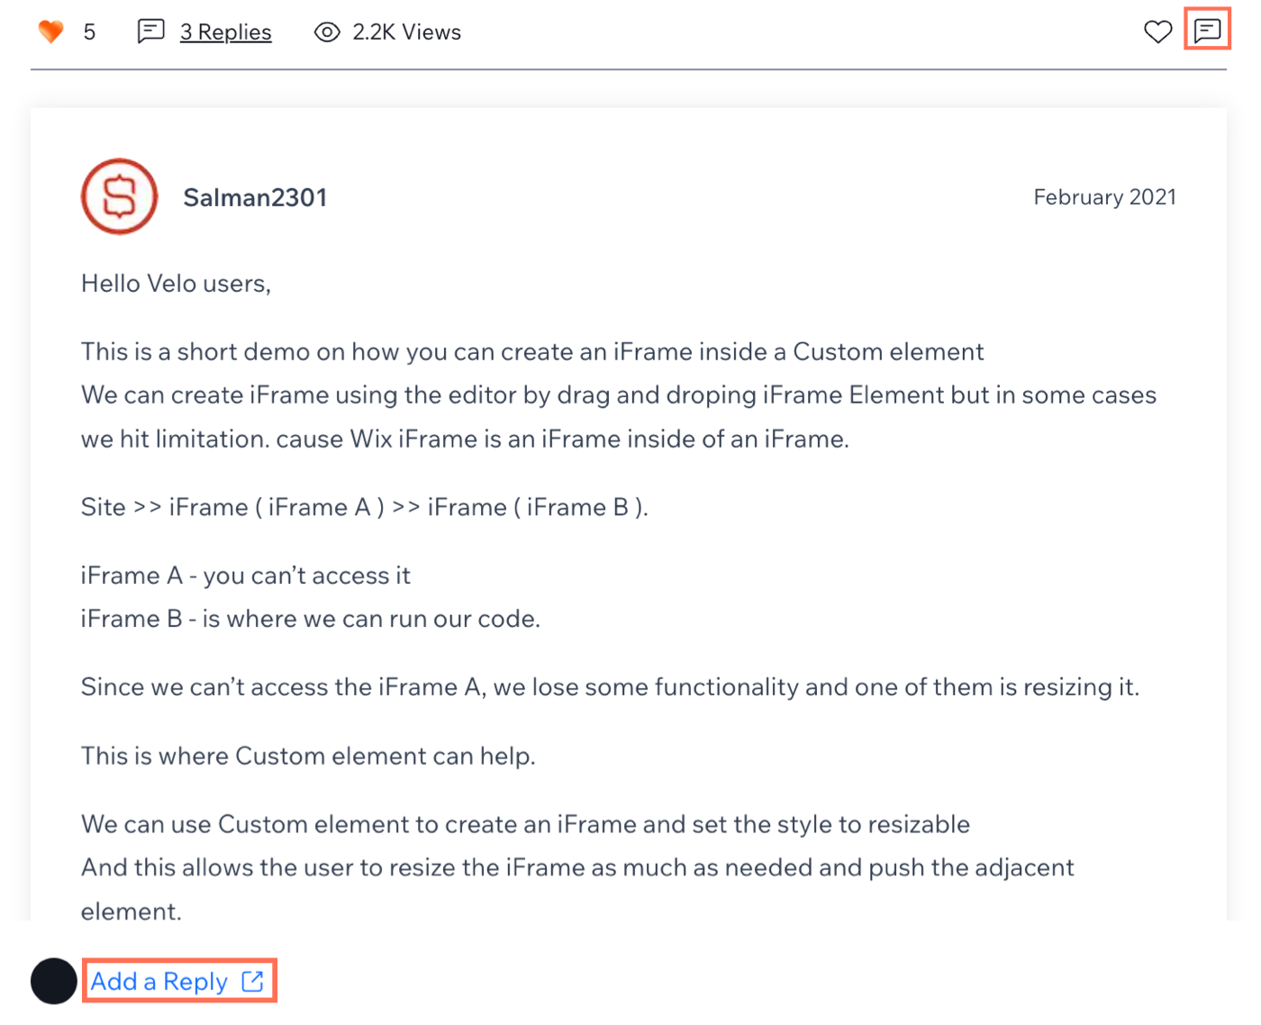Click the 2.2K Views counter

[405, 32]
